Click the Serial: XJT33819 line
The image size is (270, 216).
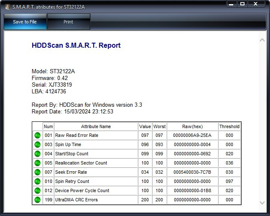click(x=52, y=85)
